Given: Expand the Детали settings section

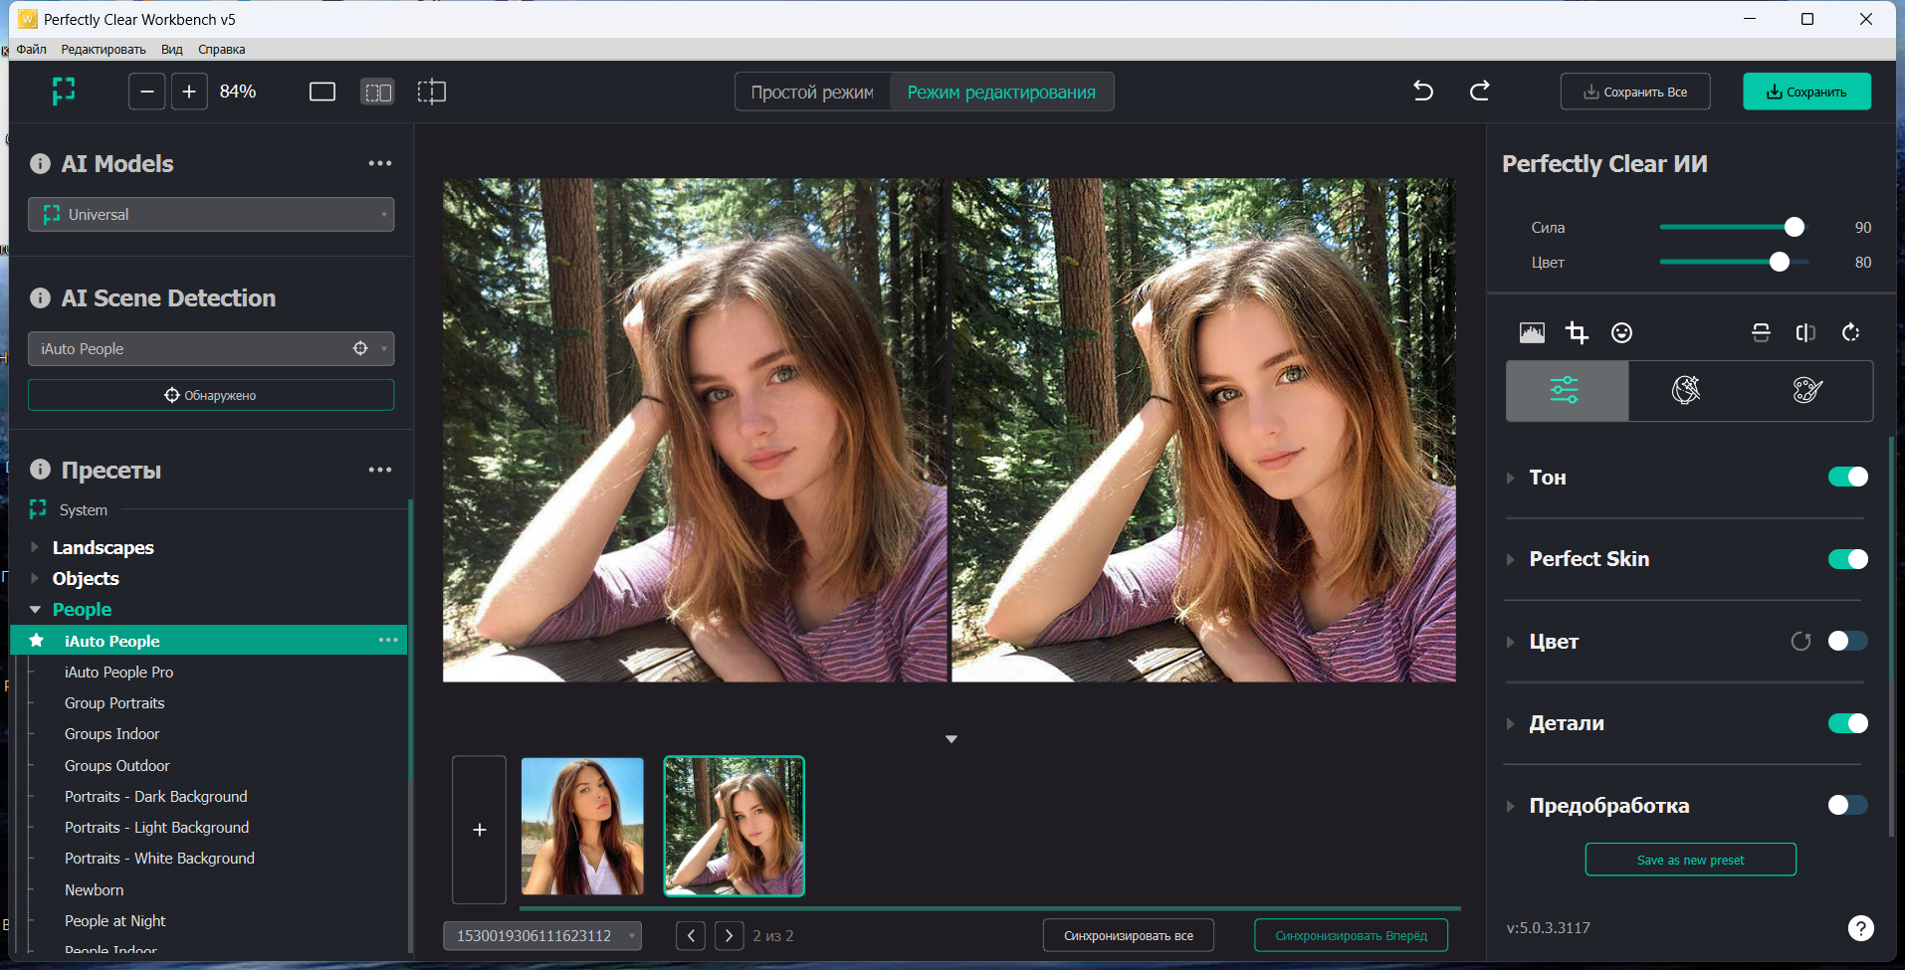Looking at the screenshot, I should [1511, 723].
